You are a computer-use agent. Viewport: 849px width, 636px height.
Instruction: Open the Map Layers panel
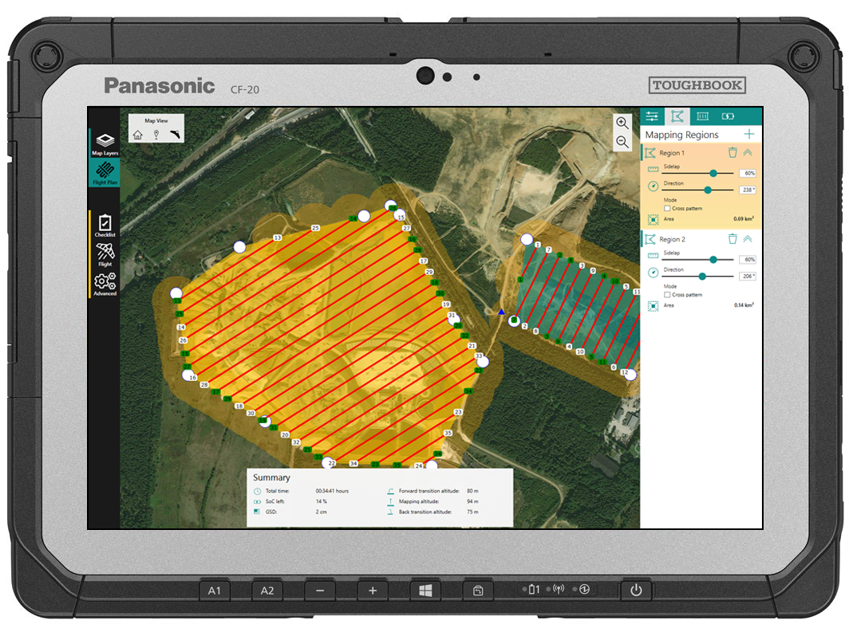pos(105,143)
